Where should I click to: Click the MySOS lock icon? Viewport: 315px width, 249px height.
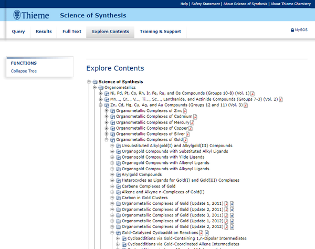292,30
